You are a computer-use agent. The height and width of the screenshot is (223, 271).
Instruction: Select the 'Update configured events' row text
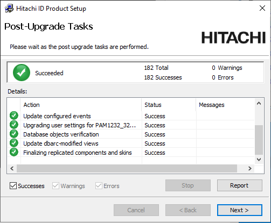tap(57, 116)
